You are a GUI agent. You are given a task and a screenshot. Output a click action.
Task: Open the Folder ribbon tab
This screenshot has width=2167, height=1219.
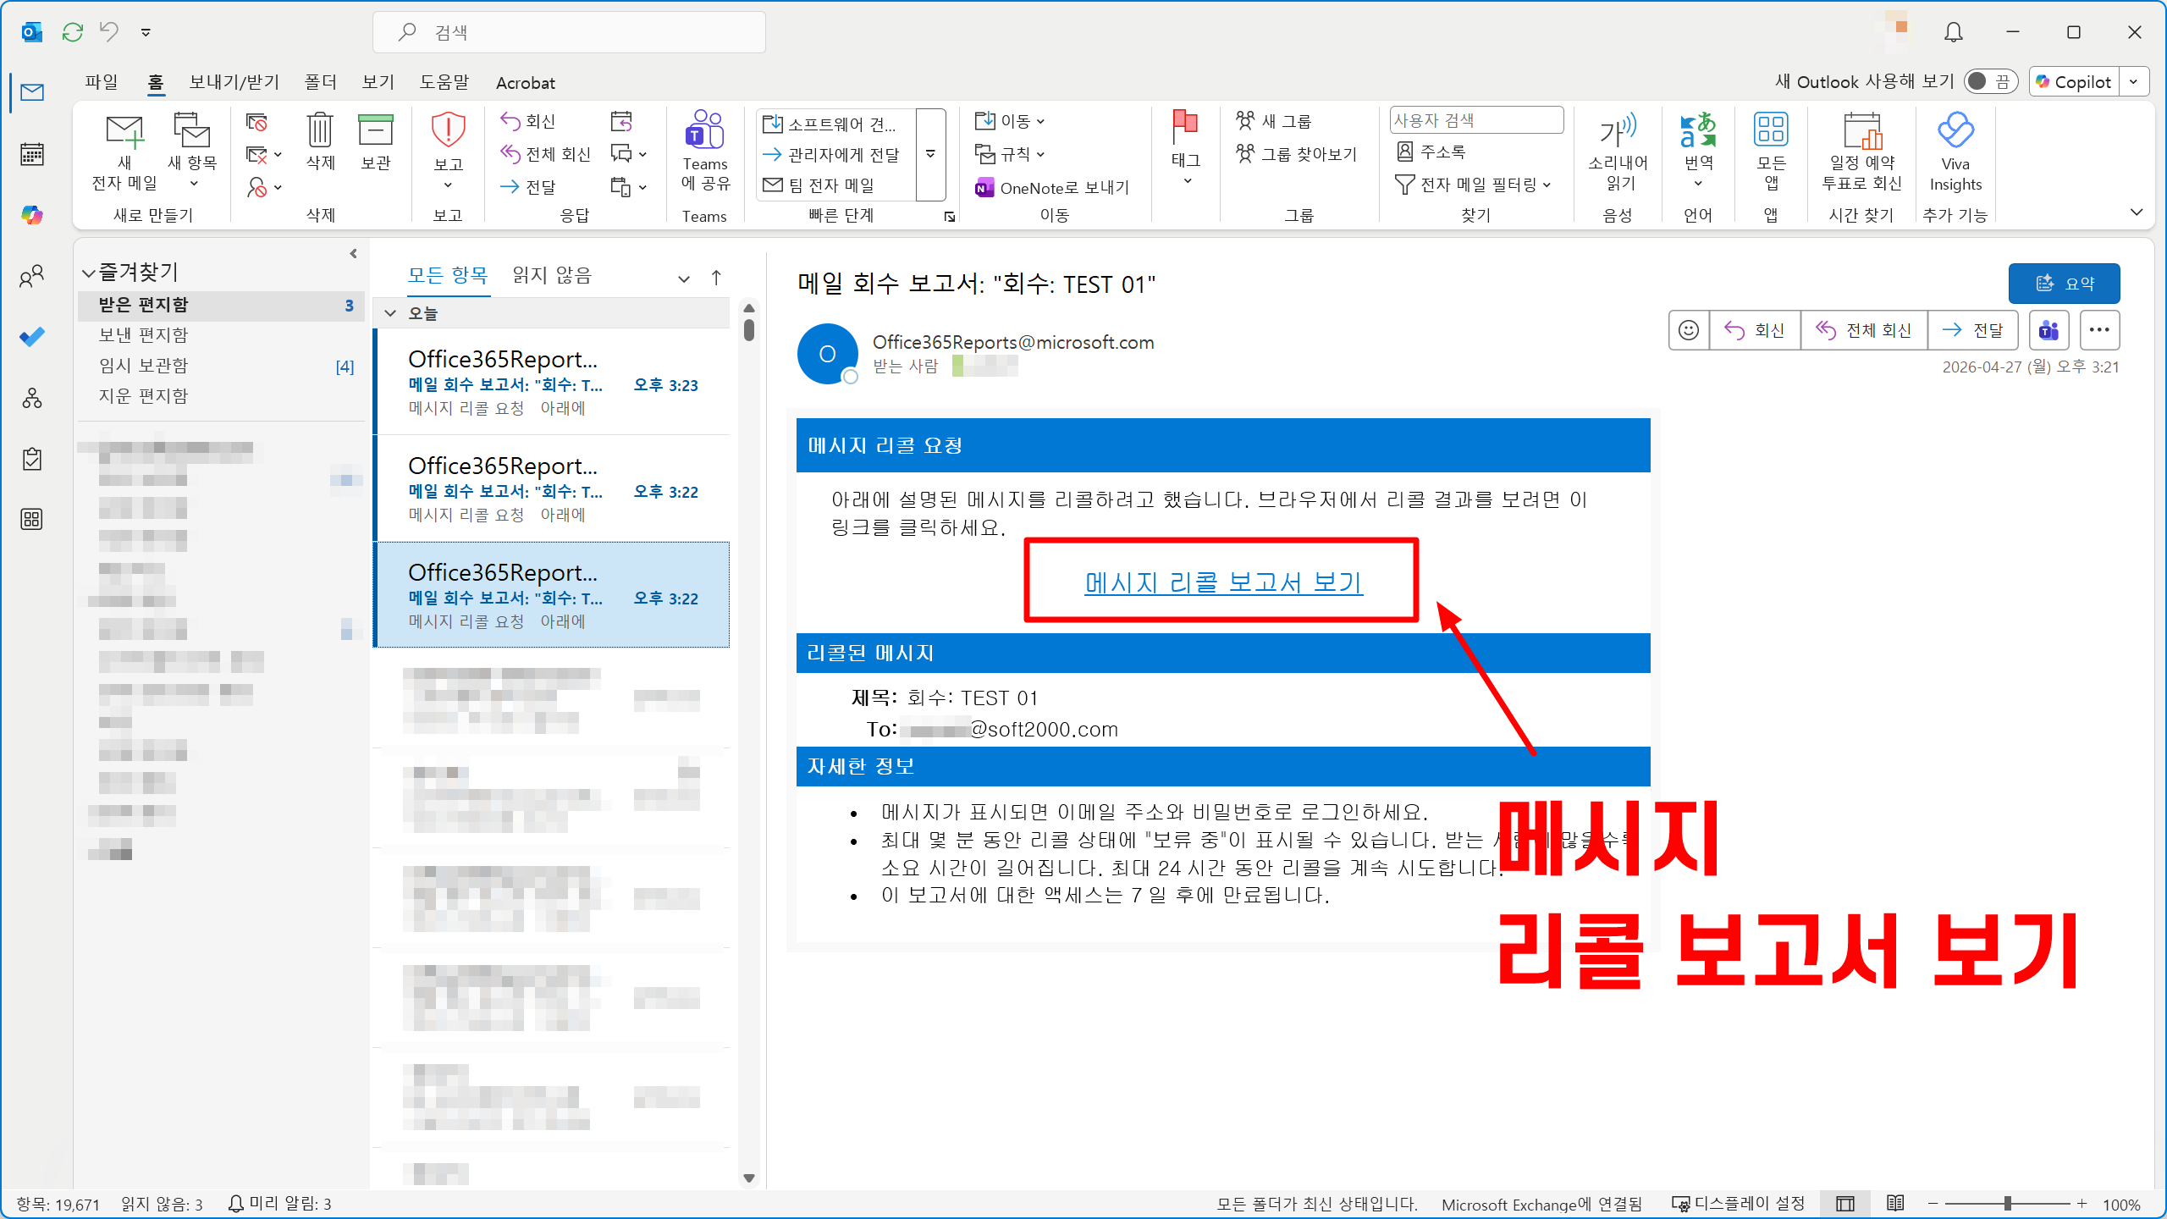point(320,82)
